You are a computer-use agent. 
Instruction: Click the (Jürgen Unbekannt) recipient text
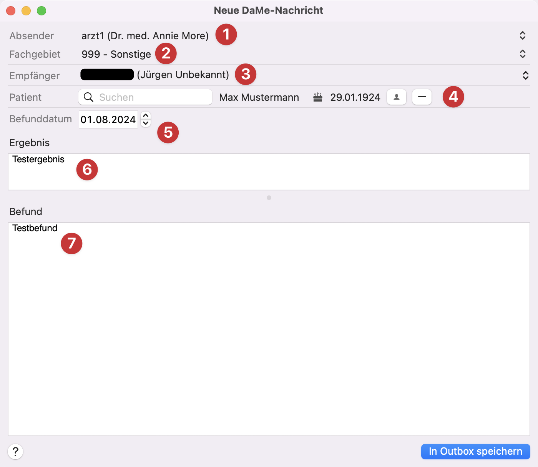pyautogui.click(x=183, y=75)
